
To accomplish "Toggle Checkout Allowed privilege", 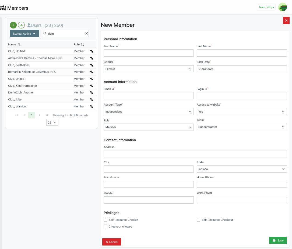I will click(x=105, y=226).
